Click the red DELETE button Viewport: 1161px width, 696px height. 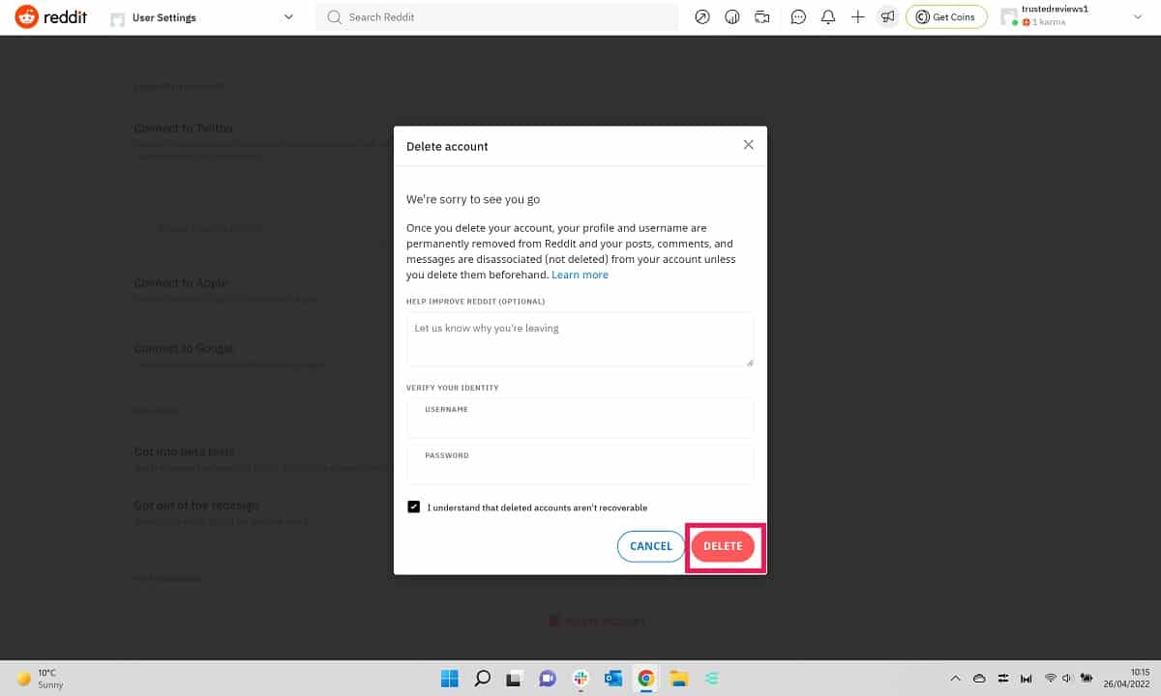click(x=723, y=546)
